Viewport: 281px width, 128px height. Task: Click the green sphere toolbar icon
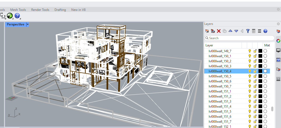(x=10, y=16)
